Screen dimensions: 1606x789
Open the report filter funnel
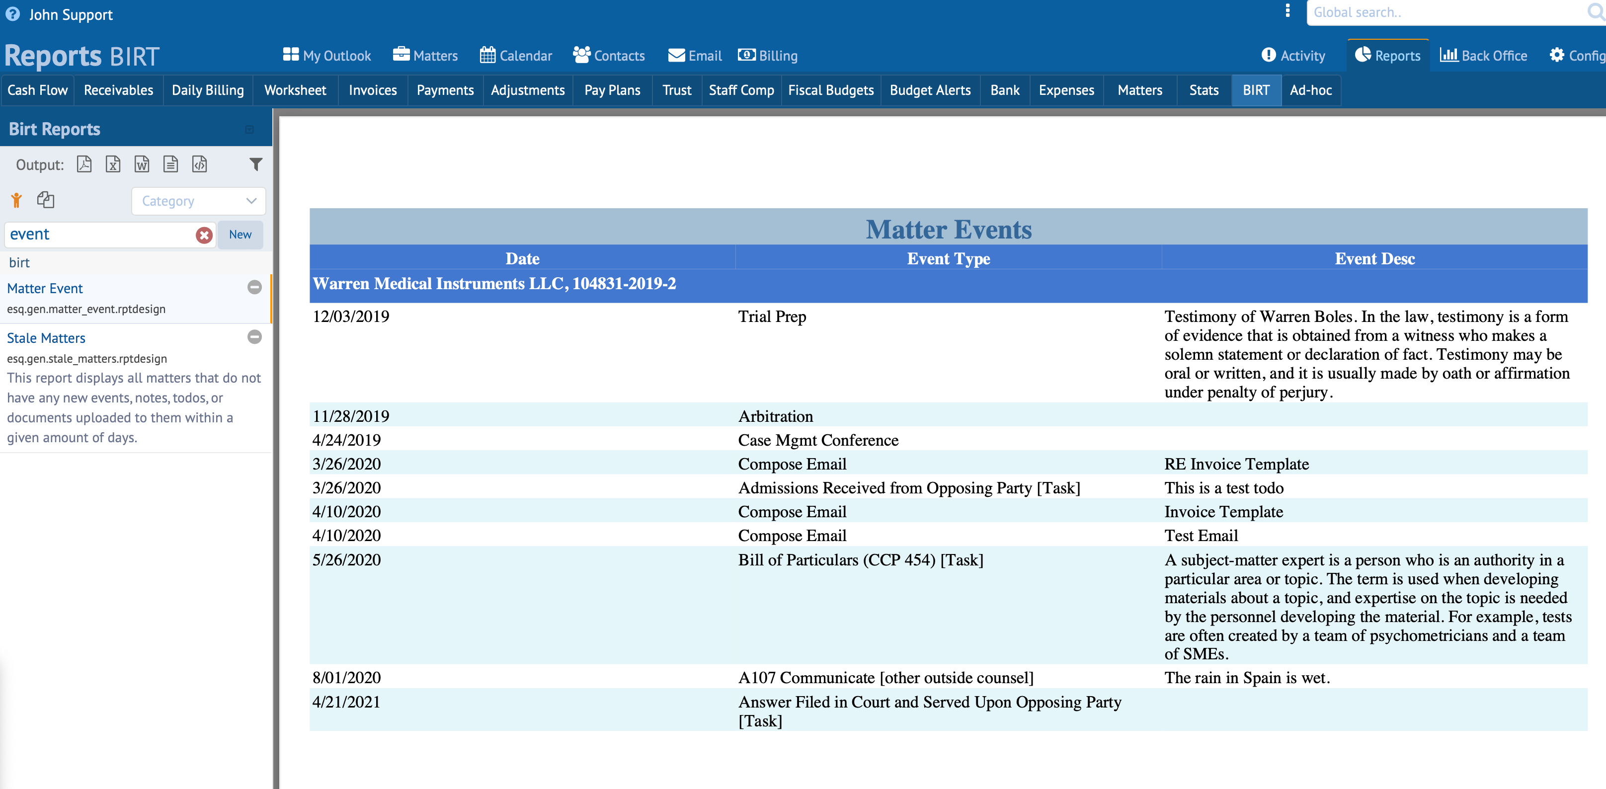255,164
